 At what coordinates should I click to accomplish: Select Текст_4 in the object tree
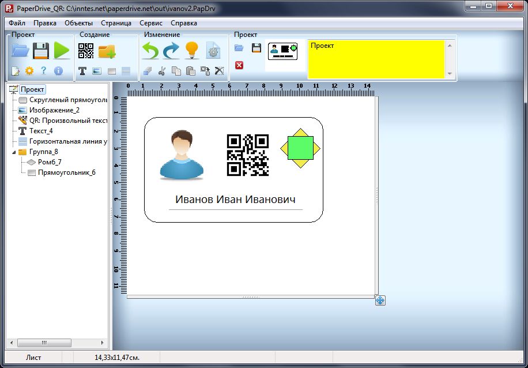point(41,131)
